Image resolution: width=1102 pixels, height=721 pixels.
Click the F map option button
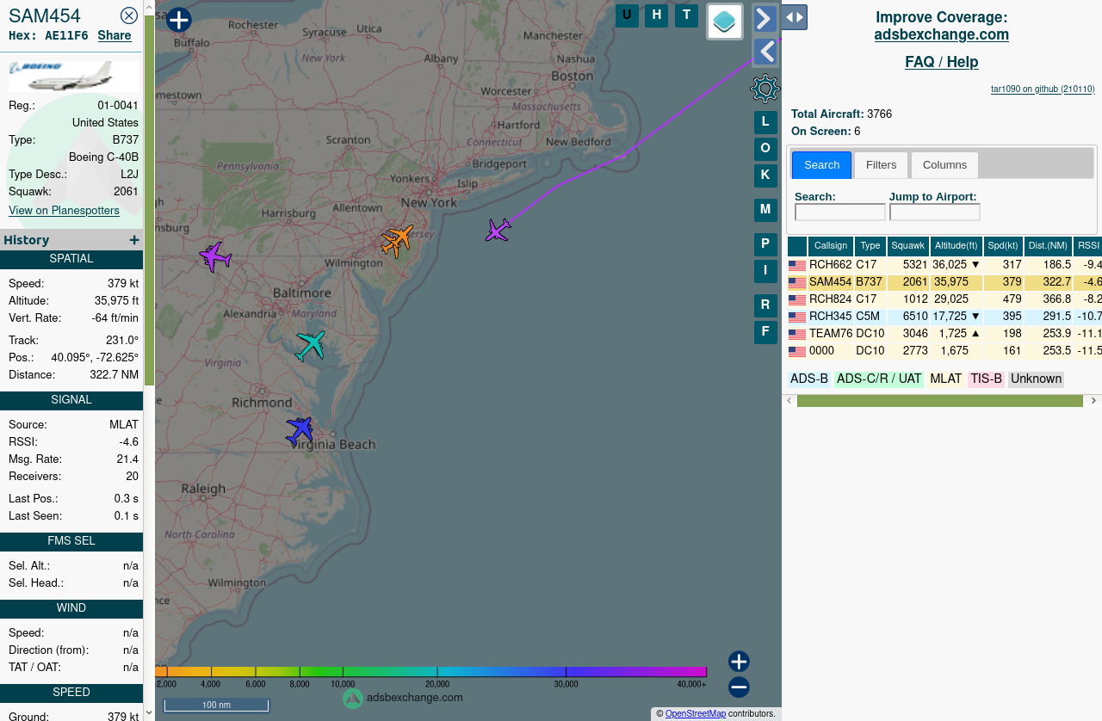tap(765, 332)
